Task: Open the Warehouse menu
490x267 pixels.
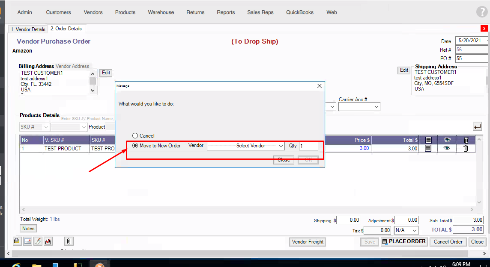Action: (161, 12)
